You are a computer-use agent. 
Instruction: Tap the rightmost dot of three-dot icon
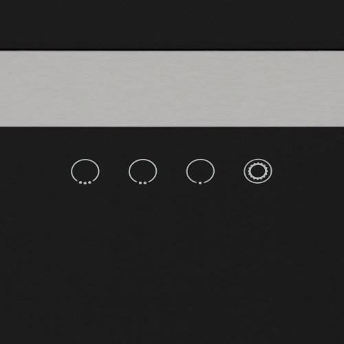pos(89,182)
